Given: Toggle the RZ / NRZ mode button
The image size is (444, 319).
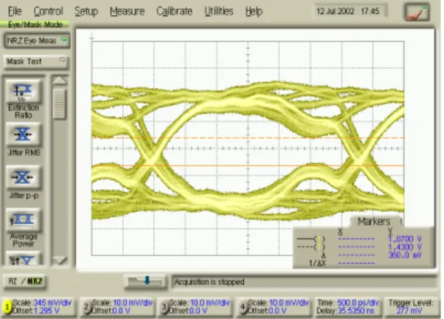Looking at the screenshot, I should (25, 281).
